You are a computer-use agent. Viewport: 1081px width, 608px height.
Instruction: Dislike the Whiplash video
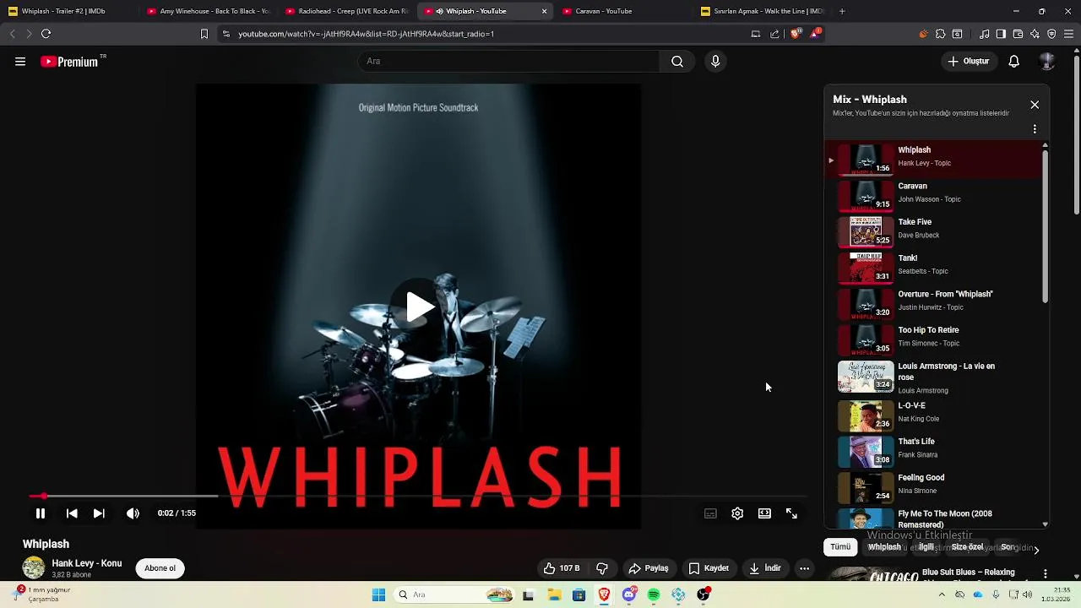click(602, 568)
